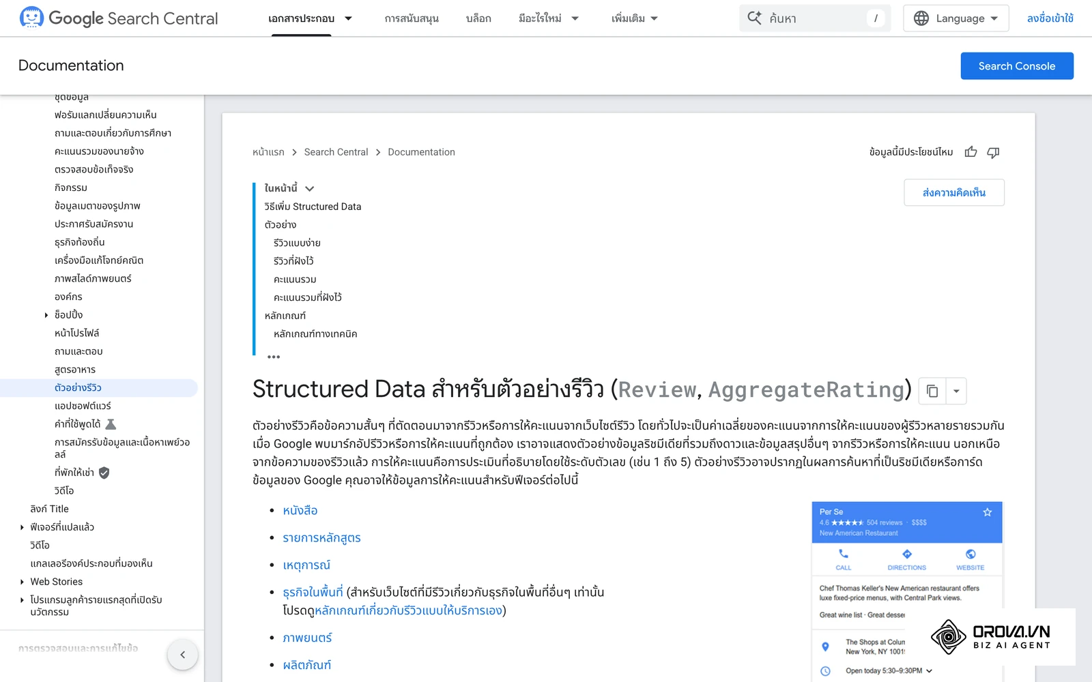Select สูตรอาหาร in the sidebar
The image size is (1092, 682).
click(x=75, y=370)
